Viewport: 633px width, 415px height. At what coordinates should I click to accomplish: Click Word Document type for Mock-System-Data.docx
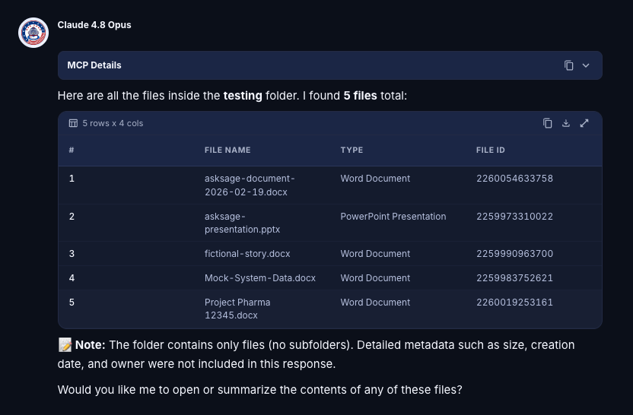coord(375,278)
